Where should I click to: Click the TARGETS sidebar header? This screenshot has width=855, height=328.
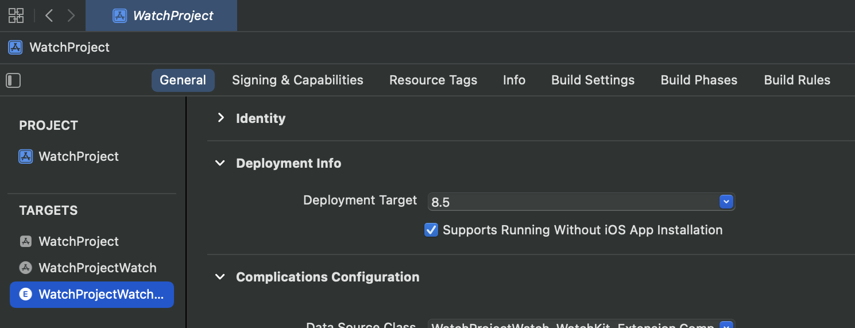48,211
